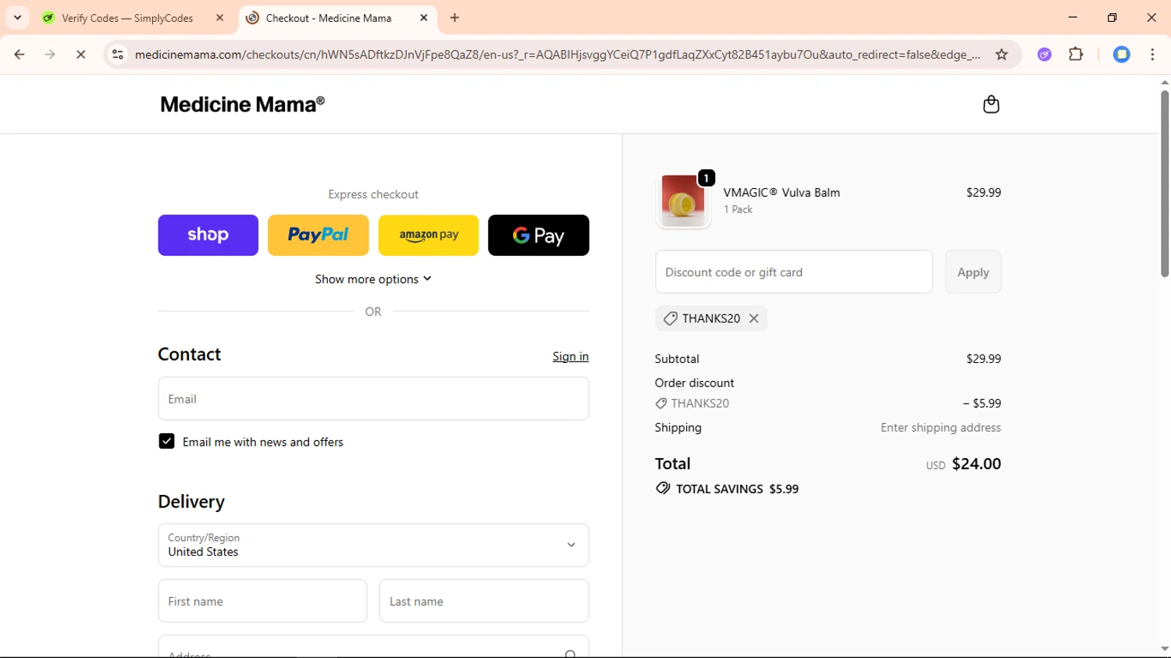The height and width of the screenshot is (658, 1171).
Task: Choose Google Pay express checkout
Action: 539,235
